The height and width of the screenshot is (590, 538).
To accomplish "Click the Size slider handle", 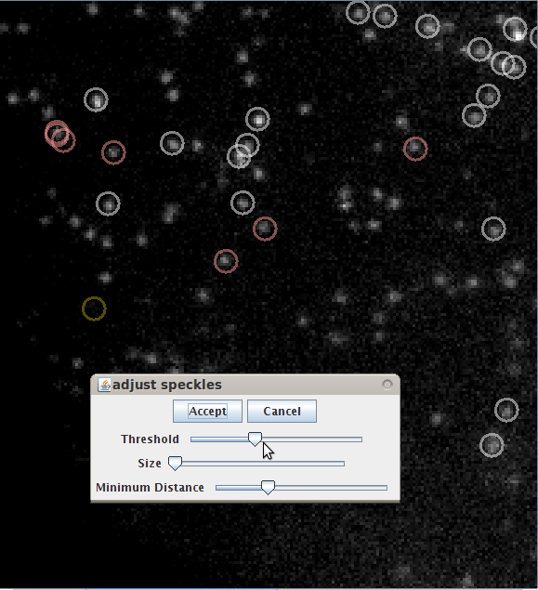I will point(175,464).
